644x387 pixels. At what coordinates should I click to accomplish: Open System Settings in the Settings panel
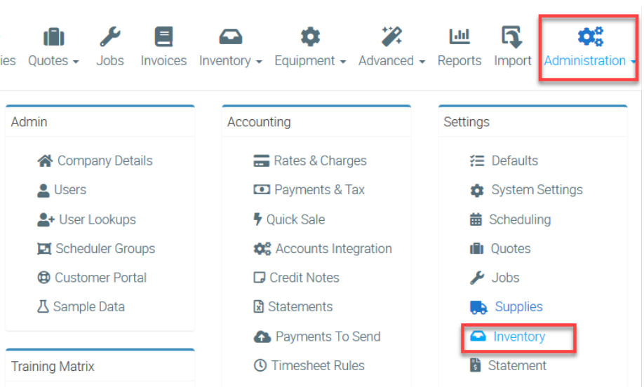point(537,190)
